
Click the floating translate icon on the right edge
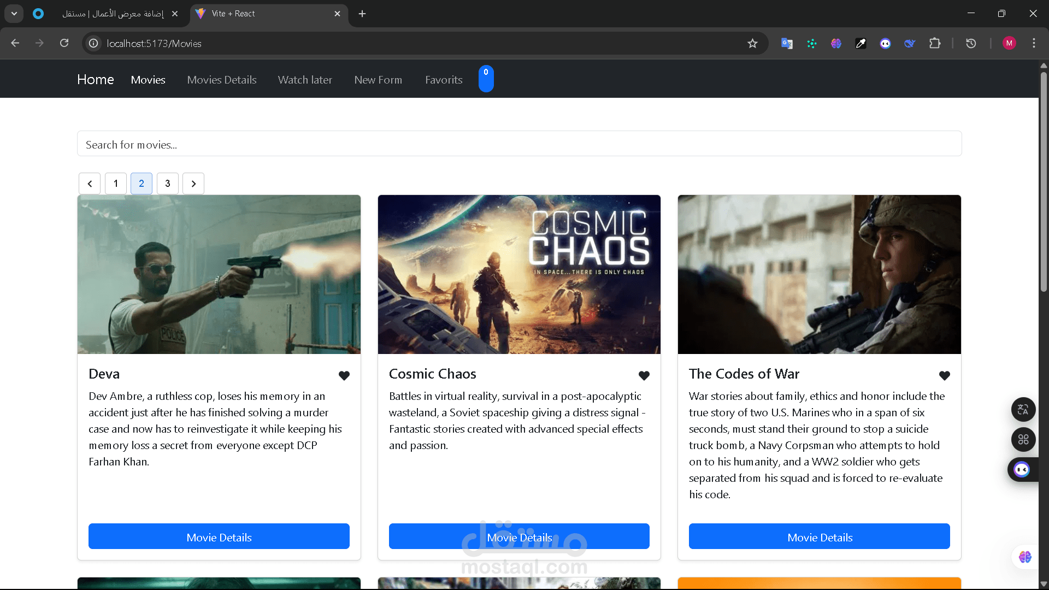pos(1023,409)
